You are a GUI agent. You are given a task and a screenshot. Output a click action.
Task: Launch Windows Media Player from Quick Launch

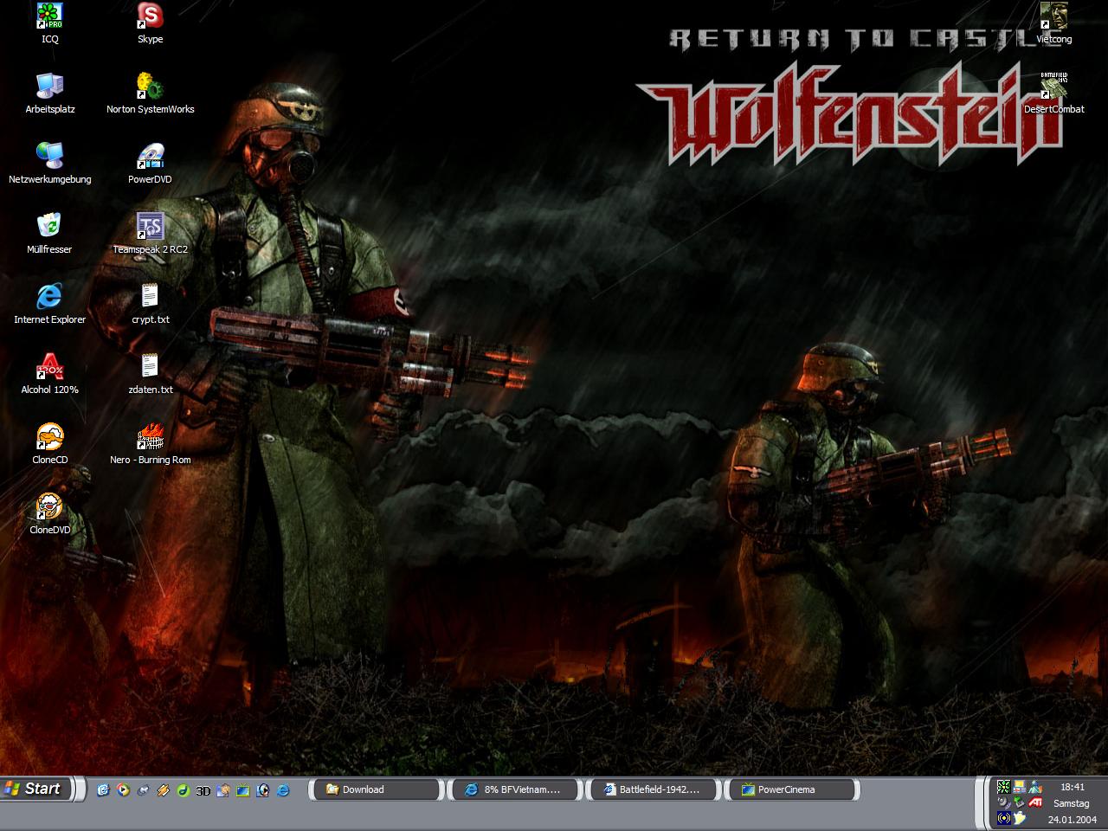point(124,789)
